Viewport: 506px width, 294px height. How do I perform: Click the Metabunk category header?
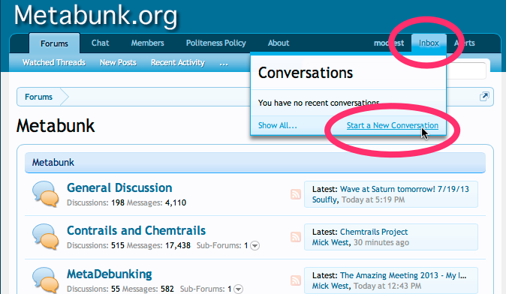pos(255,163)
